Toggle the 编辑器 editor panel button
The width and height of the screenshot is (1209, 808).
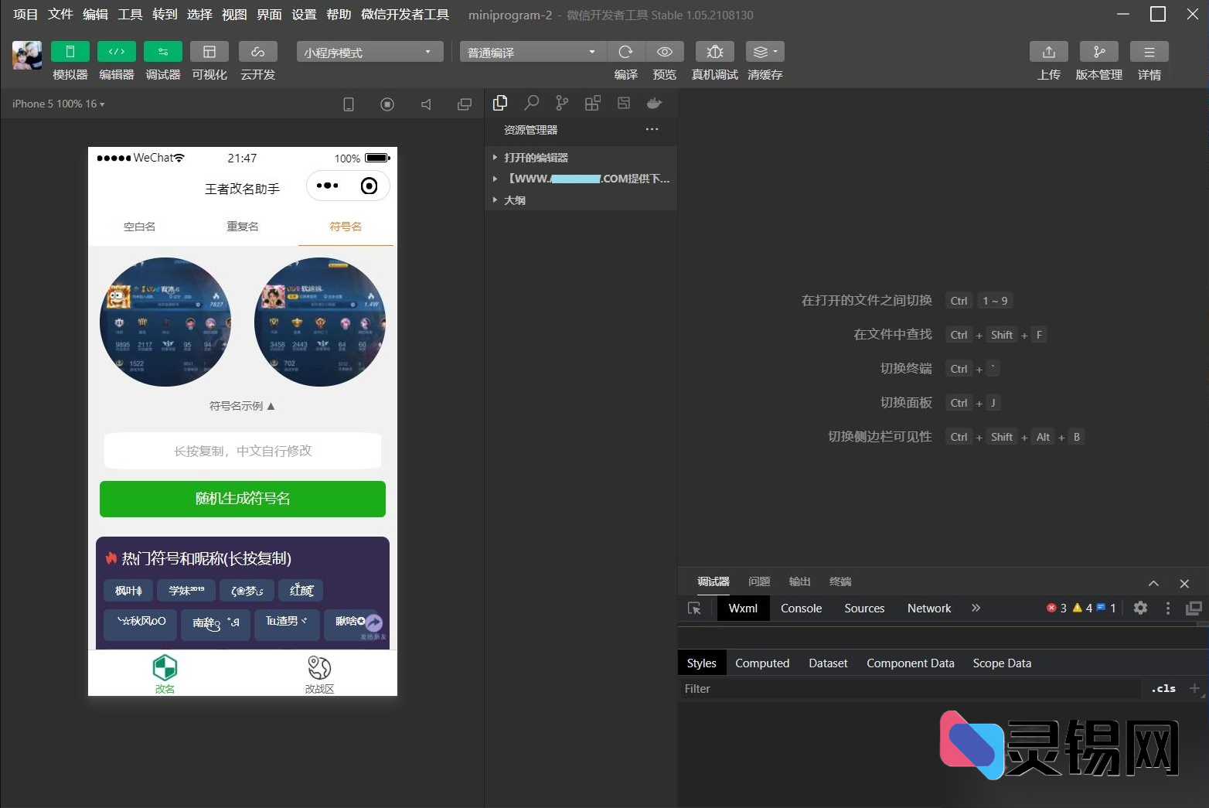[x=116, y=52]
